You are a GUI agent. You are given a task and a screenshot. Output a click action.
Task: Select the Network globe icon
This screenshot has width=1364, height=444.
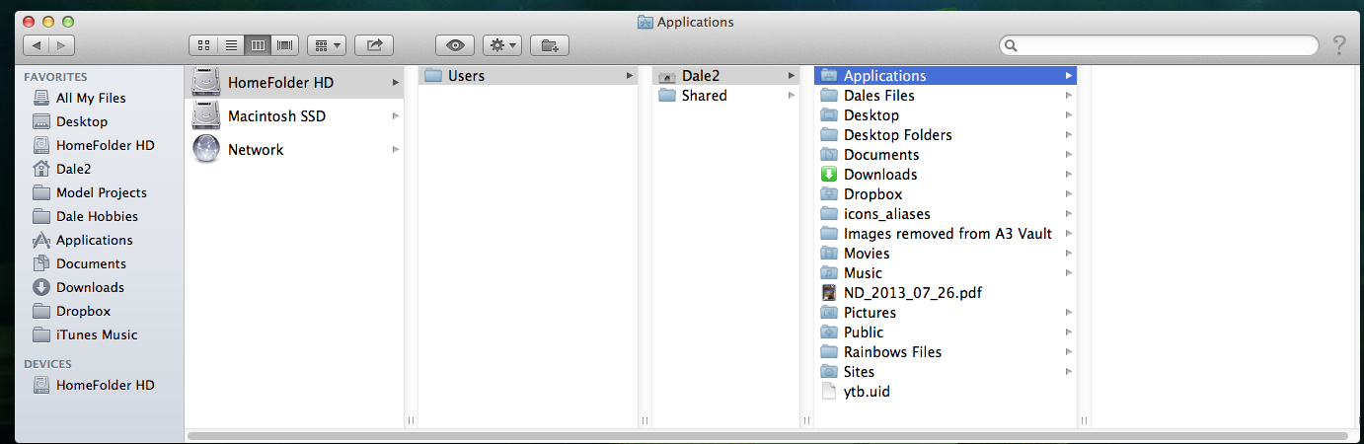pyautogui.click(x=206, y=150)
